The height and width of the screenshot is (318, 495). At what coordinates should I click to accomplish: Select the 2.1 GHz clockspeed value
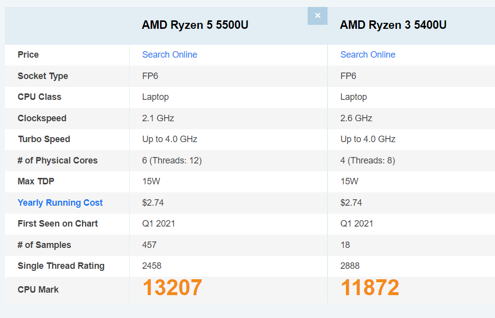(158, 118)
